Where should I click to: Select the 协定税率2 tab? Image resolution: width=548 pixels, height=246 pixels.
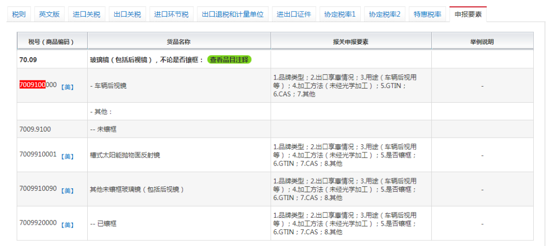pyautogui.click(x=385, y=14)
